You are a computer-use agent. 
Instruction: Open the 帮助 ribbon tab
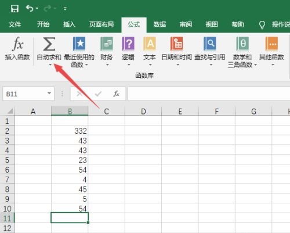tap(238, 24)
